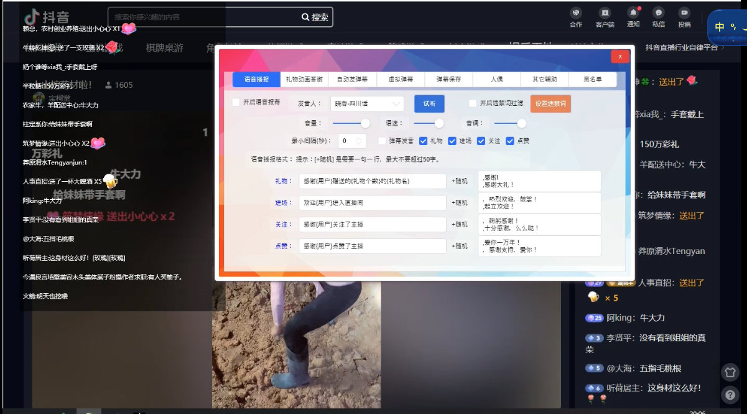Click +随机 for the 进场 row

(459, 203)
